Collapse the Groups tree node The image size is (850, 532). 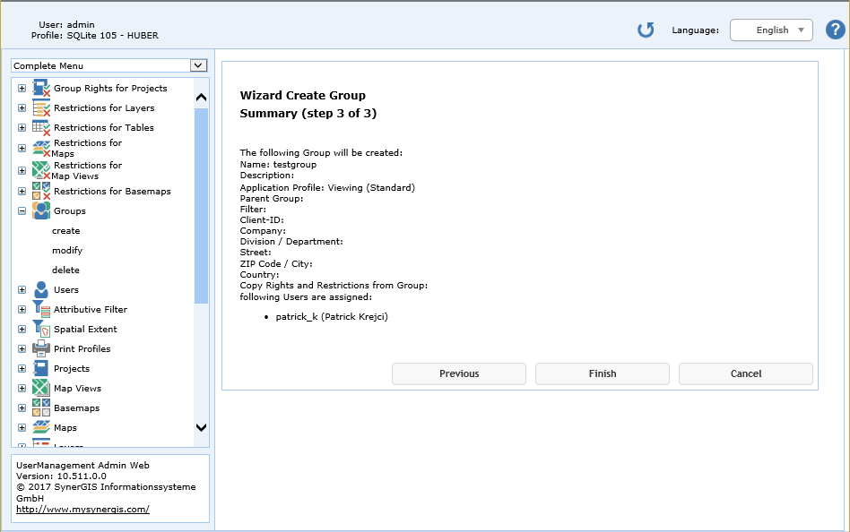[21, 210]
